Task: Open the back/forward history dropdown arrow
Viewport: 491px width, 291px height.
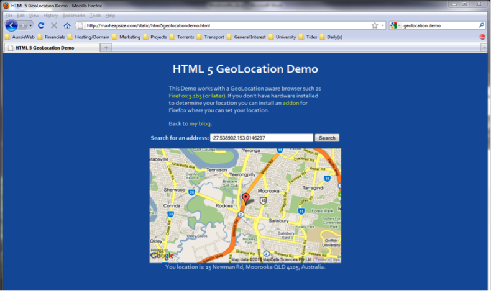Action: point(30,25)
